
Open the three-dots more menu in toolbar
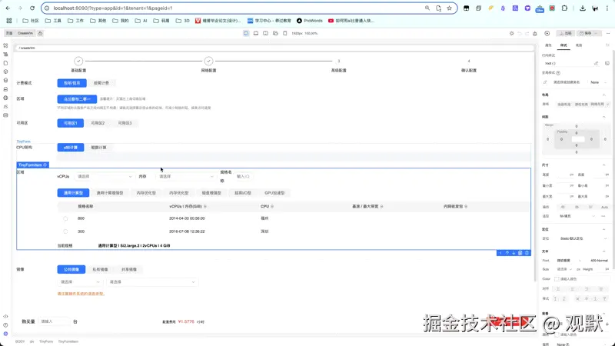coord(608,33)
